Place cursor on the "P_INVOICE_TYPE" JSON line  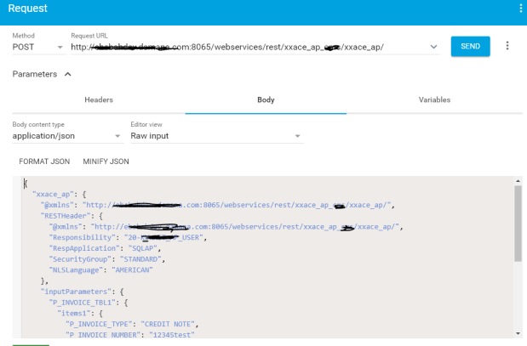click(x=136, y=323)
